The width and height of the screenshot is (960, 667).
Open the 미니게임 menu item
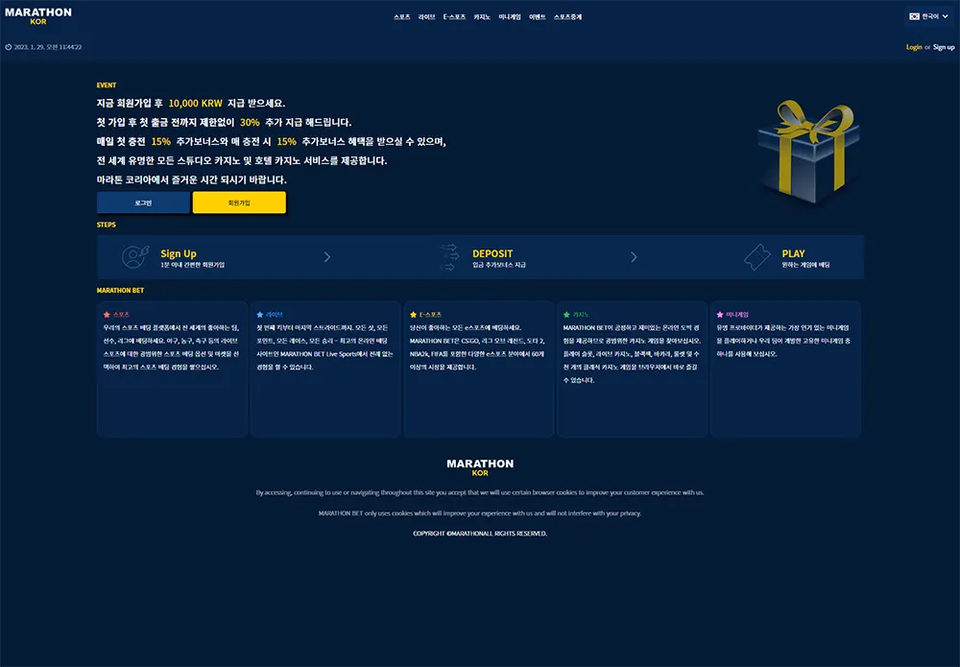point(510,17)
